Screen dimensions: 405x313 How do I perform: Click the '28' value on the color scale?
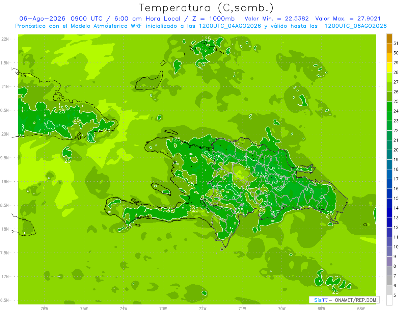[x=396, y=73]
